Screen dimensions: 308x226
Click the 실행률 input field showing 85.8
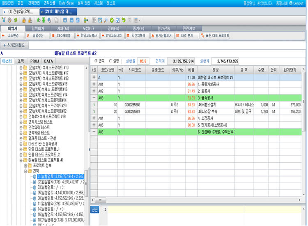143,61
